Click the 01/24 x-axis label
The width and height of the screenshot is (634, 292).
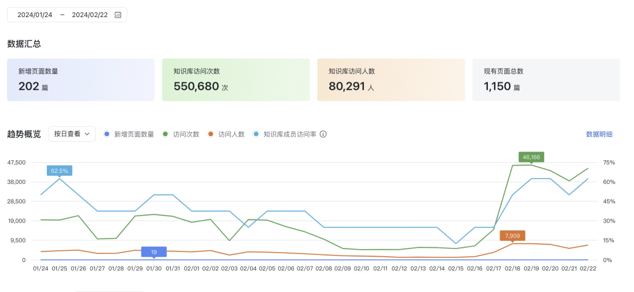[41, 268]
